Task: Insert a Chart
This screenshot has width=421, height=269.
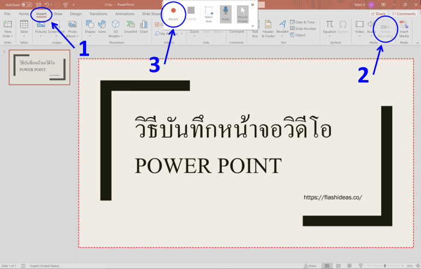Action: (144, 27)
